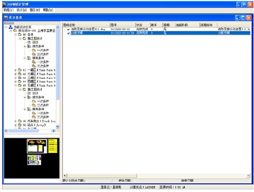254x192 pixels.
Task: Toggle checkmark on highlighted second drawing row
Action: pos(69,33)
